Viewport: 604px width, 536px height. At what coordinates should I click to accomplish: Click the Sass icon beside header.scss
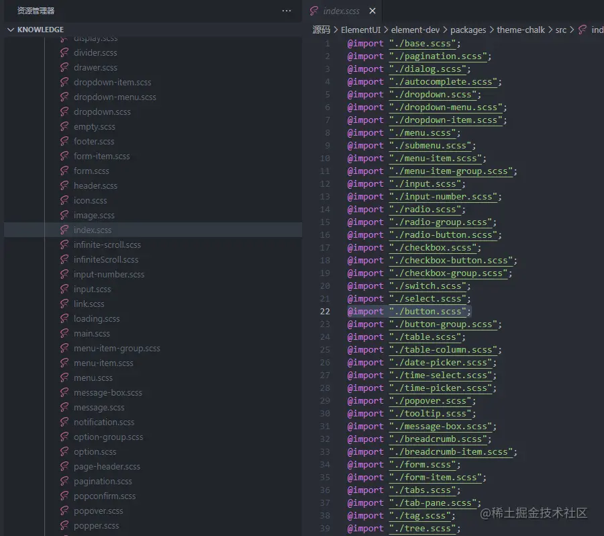tap(64, 185)
